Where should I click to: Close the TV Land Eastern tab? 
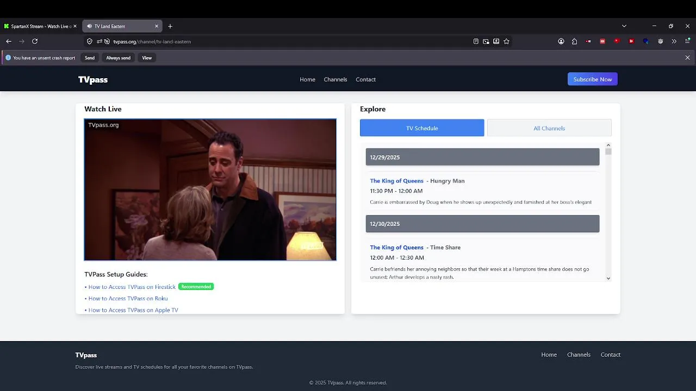[157, 26]
